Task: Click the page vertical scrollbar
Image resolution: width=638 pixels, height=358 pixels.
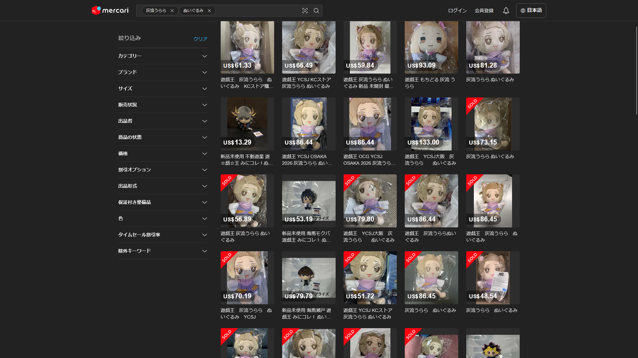Action: [x=636, y=71]
